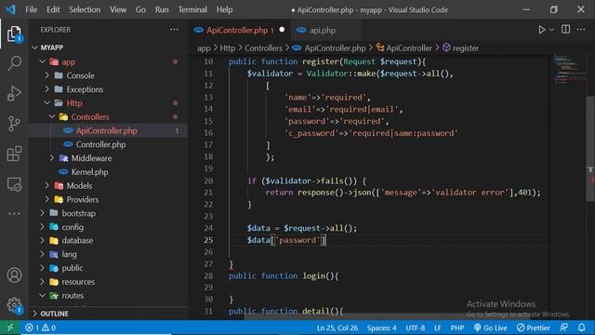Click the Ln 25, Col 26 cursor position
This screenshot has width=595, height=335.
pos(337,328)
